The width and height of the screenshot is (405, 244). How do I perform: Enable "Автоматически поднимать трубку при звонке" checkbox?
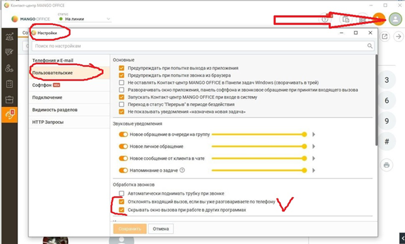tap(121, 194)
